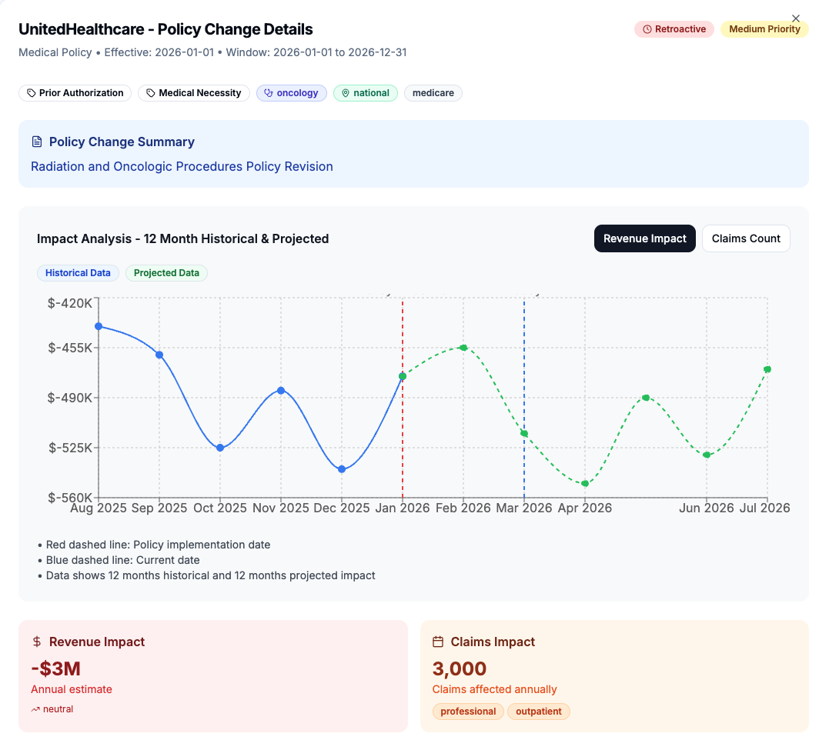This screenshot has width=819, height=740.
Task: Click the $-490K y-axis label
Action: point(70,398)
